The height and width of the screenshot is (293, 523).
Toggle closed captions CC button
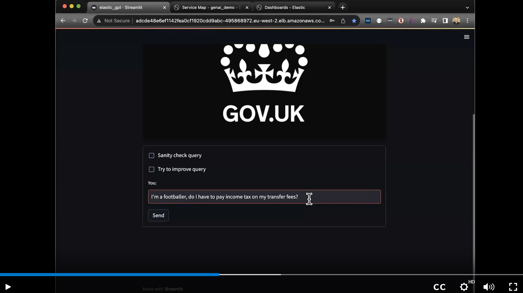coord(439,287)
